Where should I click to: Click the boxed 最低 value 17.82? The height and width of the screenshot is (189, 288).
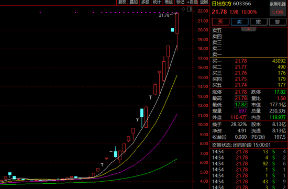pos(241,105)
